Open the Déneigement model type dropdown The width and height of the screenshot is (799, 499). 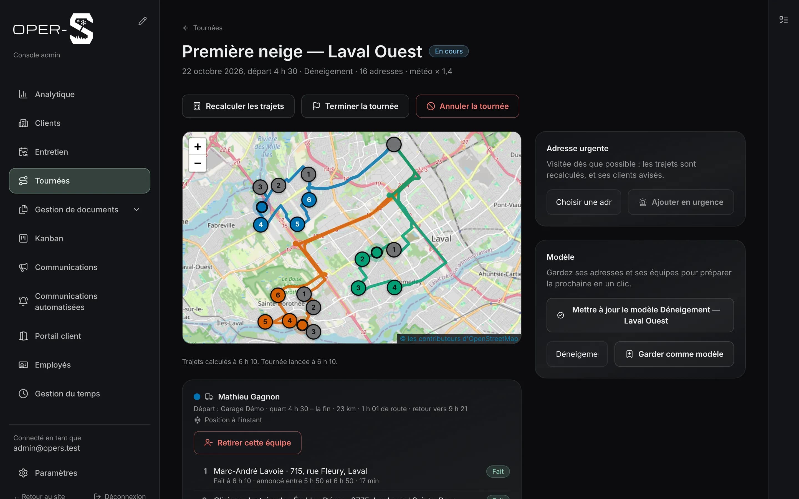click(x=577, y=354)
